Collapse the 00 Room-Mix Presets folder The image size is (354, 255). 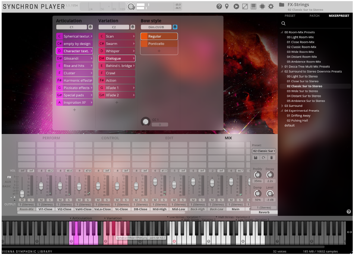pyautogui.click(x=282, y=32)
